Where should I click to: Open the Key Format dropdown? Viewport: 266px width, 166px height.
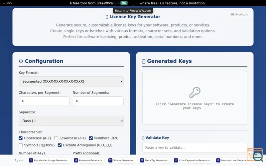point(71,81)
